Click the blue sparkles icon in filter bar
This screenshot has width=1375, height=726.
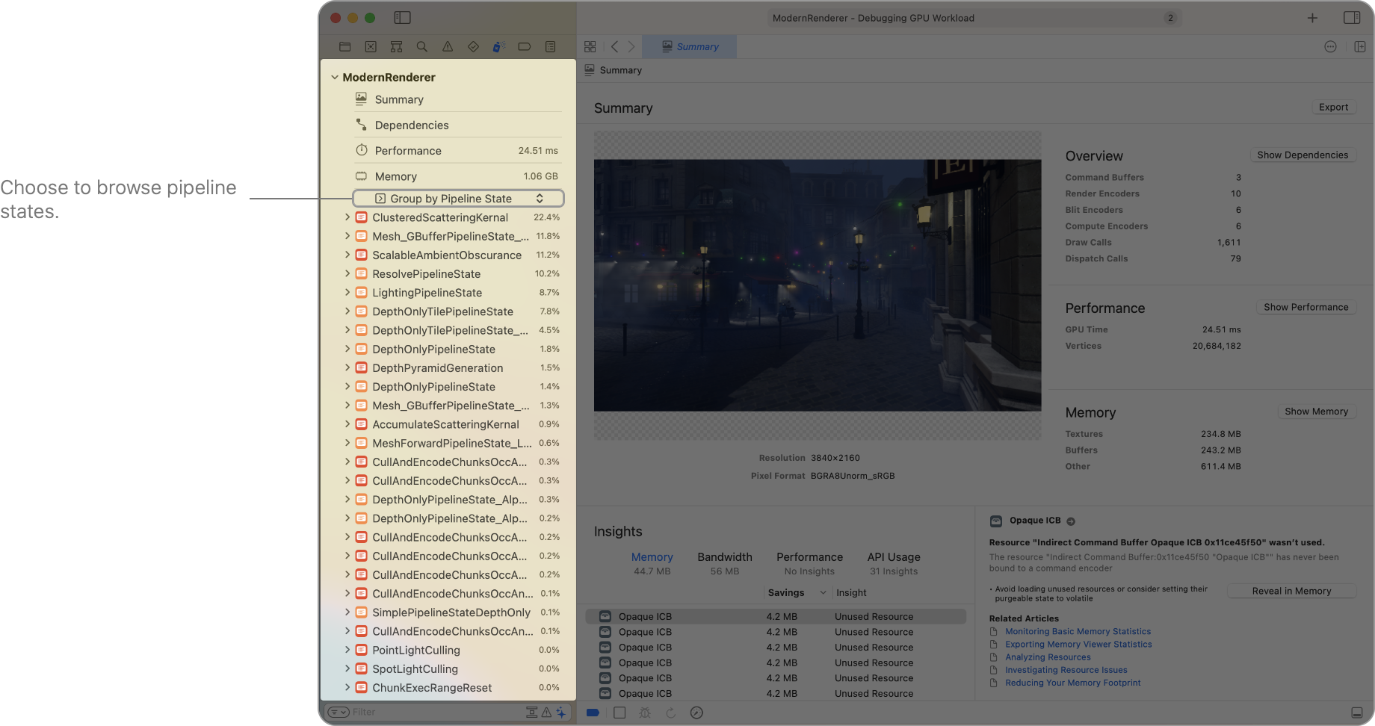tap(561, 712)
